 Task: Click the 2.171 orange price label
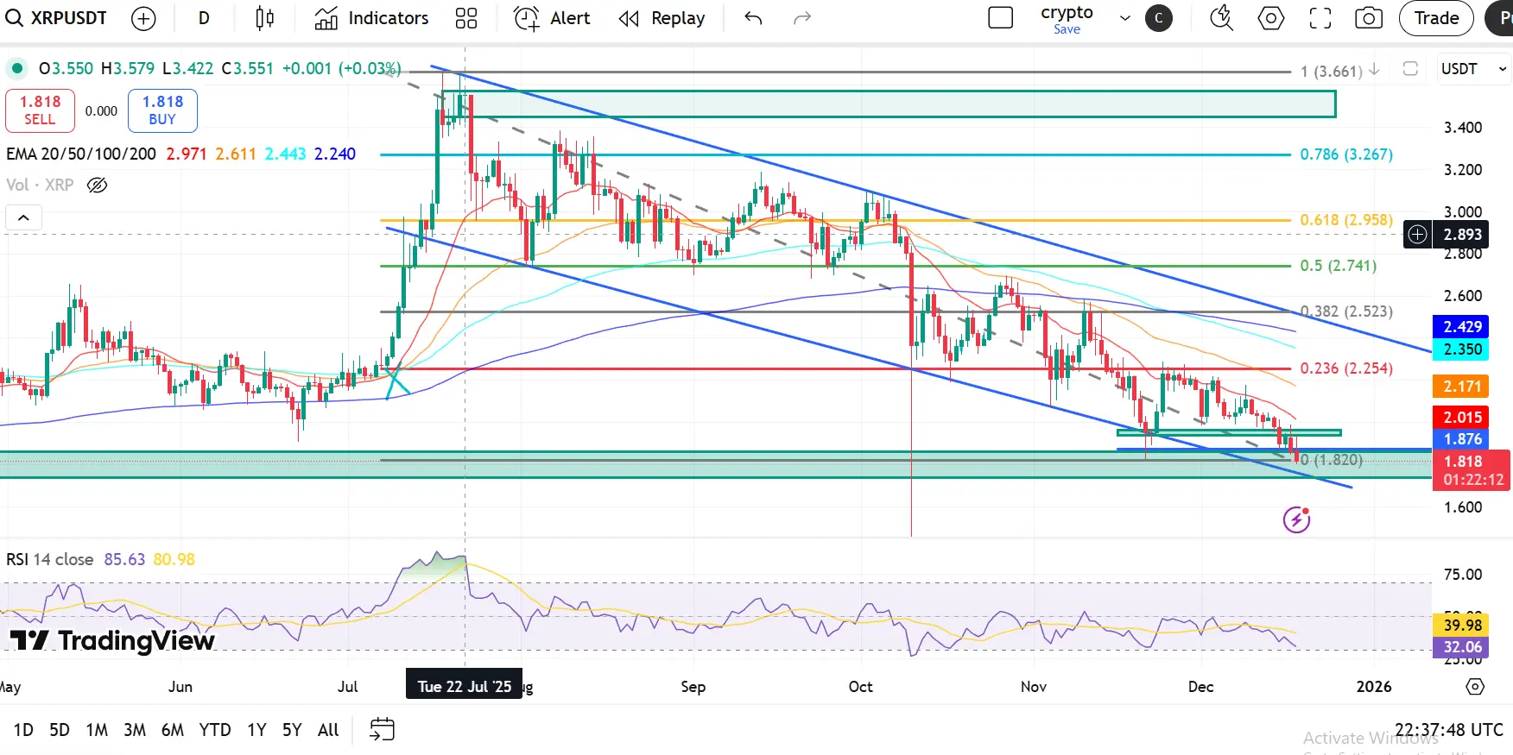(x=1462, y=387)
